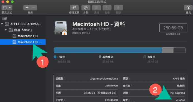193x102 pixels.
Task: Click the gray 其他卷宗 legend swatch
Action: (x=100, y=57)
